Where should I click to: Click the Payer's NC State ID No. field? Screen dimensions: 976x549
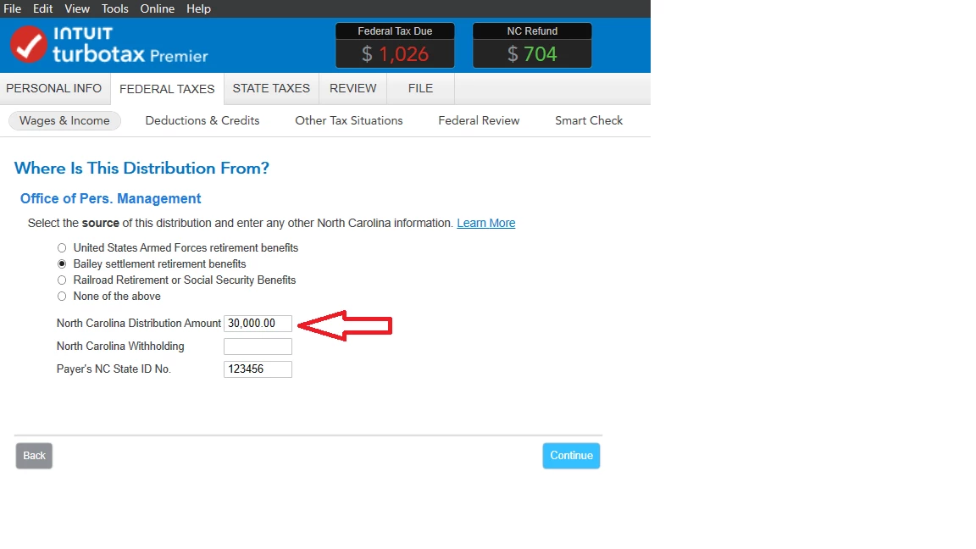(x=258, y=369)
